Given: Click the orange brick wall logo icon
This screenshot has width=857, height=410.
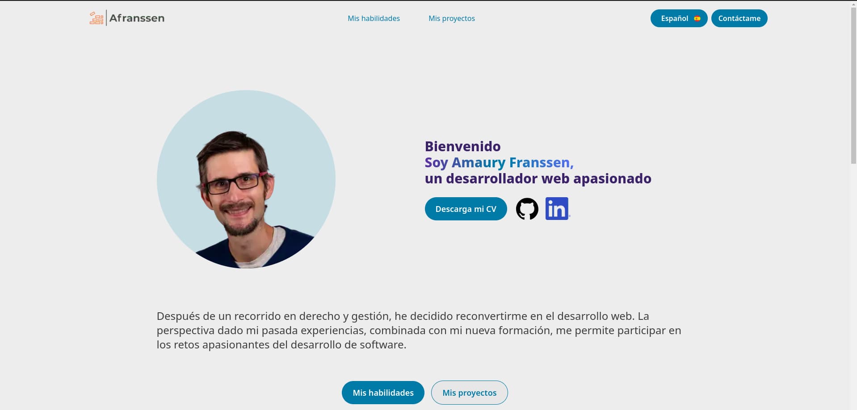Looking at the screenshot, I should click(97, 18).
